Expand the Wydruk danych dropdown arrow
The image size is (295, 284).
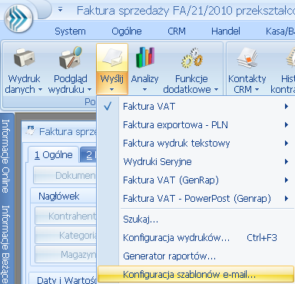click(40, 90)
